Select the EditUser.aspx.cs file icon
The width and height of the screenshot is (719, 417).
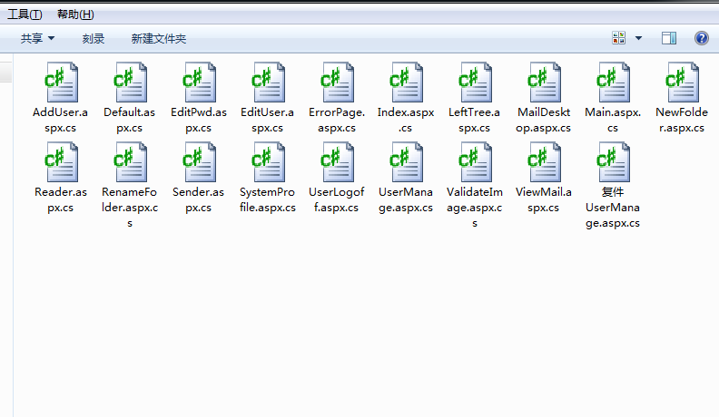pos(268,82)
